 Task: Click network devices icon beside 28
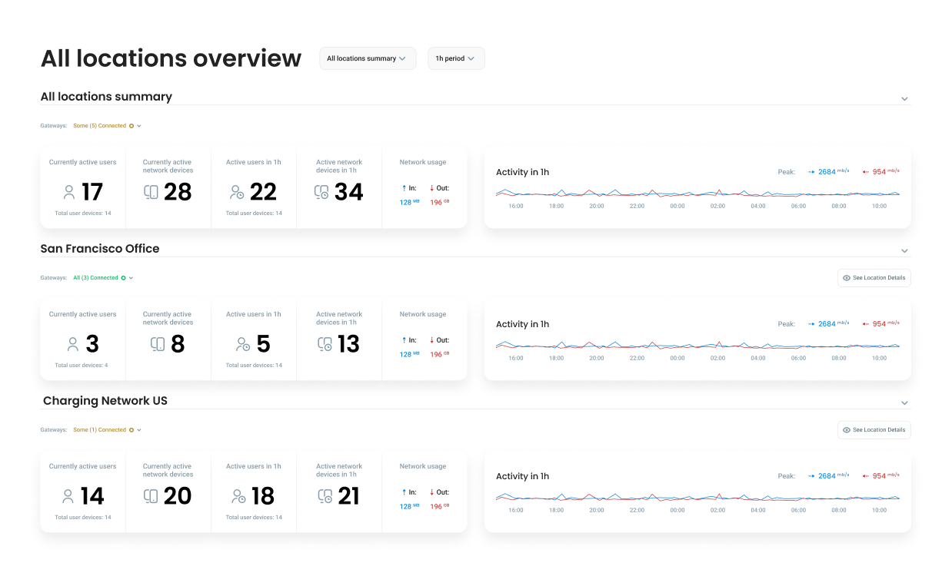click(151, 192)
